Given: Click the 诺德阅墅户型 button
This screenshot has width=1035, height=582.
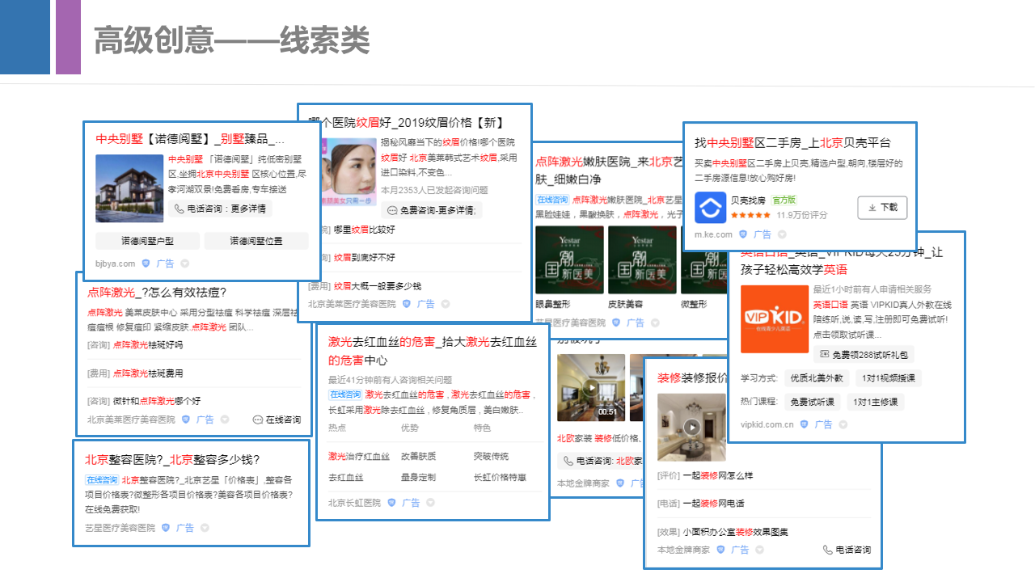Looking at the screenshot, I should (x=148, y=241).
